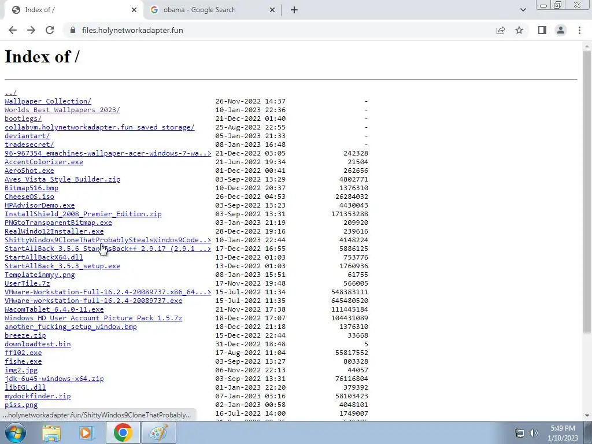Open the Windows Start menu orb
This screenshot has width=592, height=444.
[x=16, y=432]
